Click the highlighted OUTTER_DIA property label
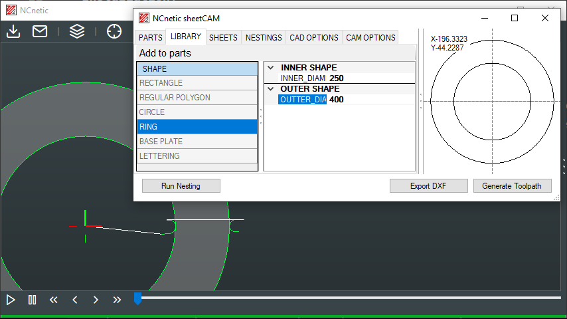 303,100
